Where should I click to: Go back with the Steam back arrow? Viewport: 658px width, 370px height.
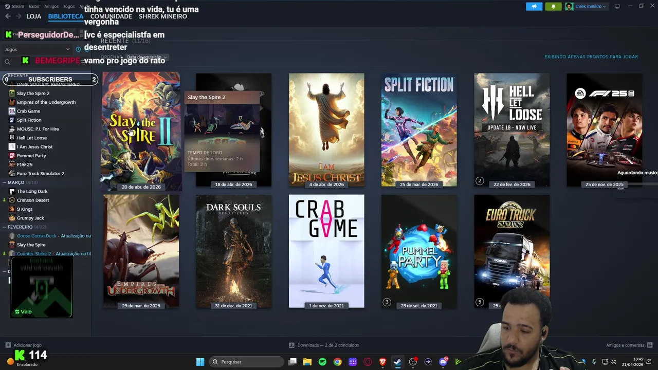click(8, 16)
